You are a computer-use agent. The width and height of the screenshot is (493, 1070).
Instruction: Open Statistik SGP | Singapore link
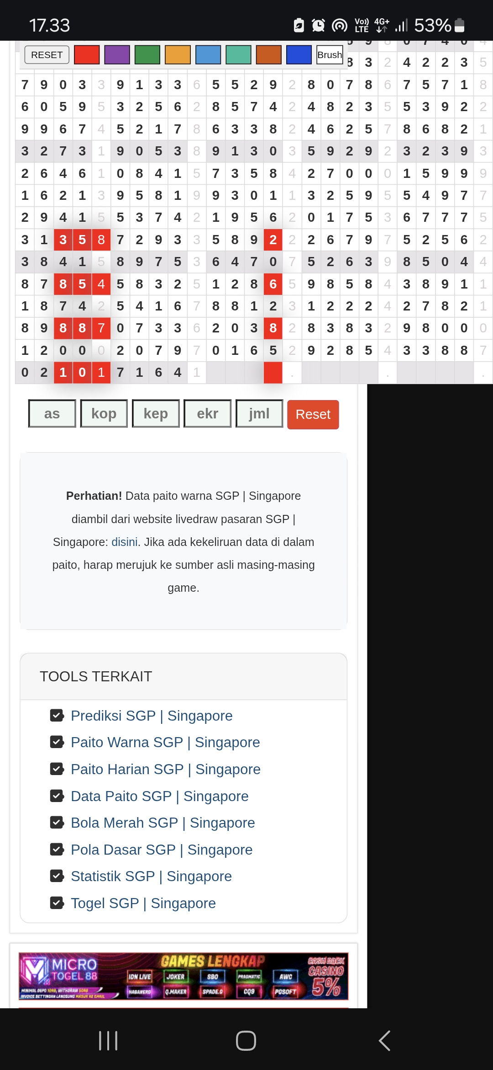(151, 876)
